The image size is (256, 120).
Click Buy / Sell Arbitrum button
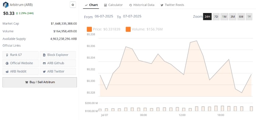[40, 82]
